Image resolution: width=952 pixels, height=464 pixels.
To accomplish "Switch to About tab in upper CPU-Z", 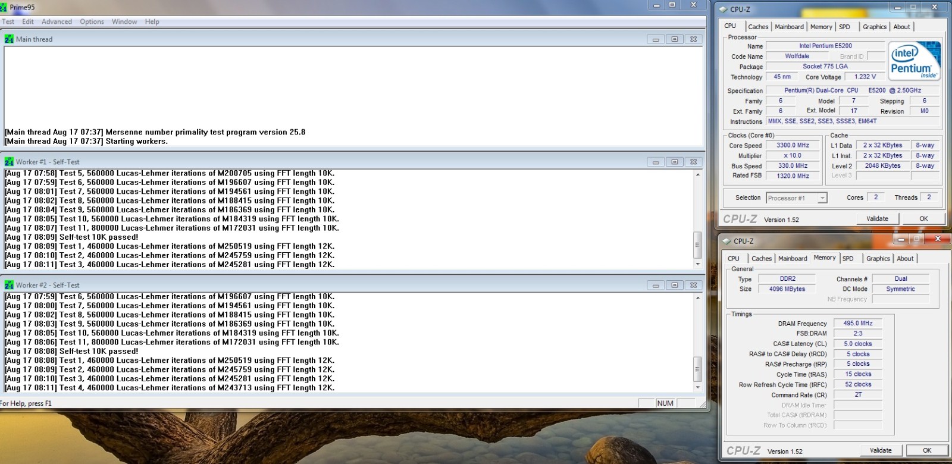I will tap(901, 27).
